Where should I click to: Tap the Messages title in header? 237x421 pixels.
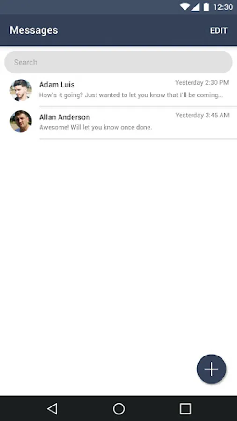34,30
